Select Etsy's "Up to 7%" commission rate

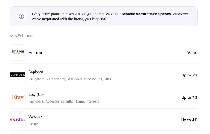point(189,97)
